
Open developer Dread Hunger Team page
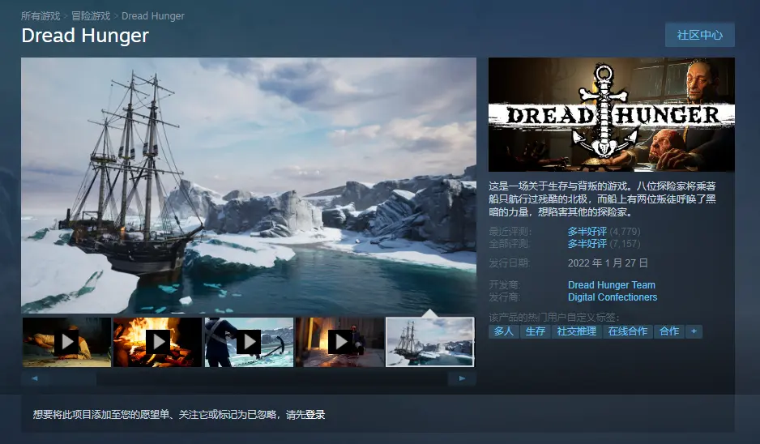(x=611, y=285)
